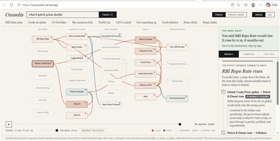280x141 pixels.
Task: Click the scroll down arrow of results panel
Action: click(278, 133)
